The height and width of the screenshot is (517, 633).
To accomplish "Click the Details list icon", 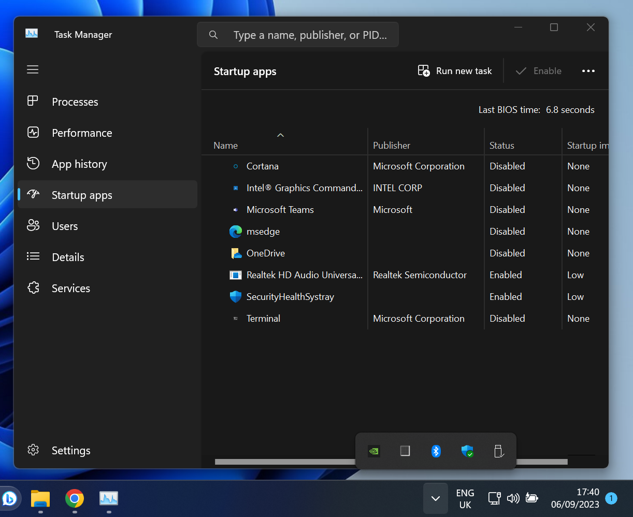I will [x=33, y=256].
